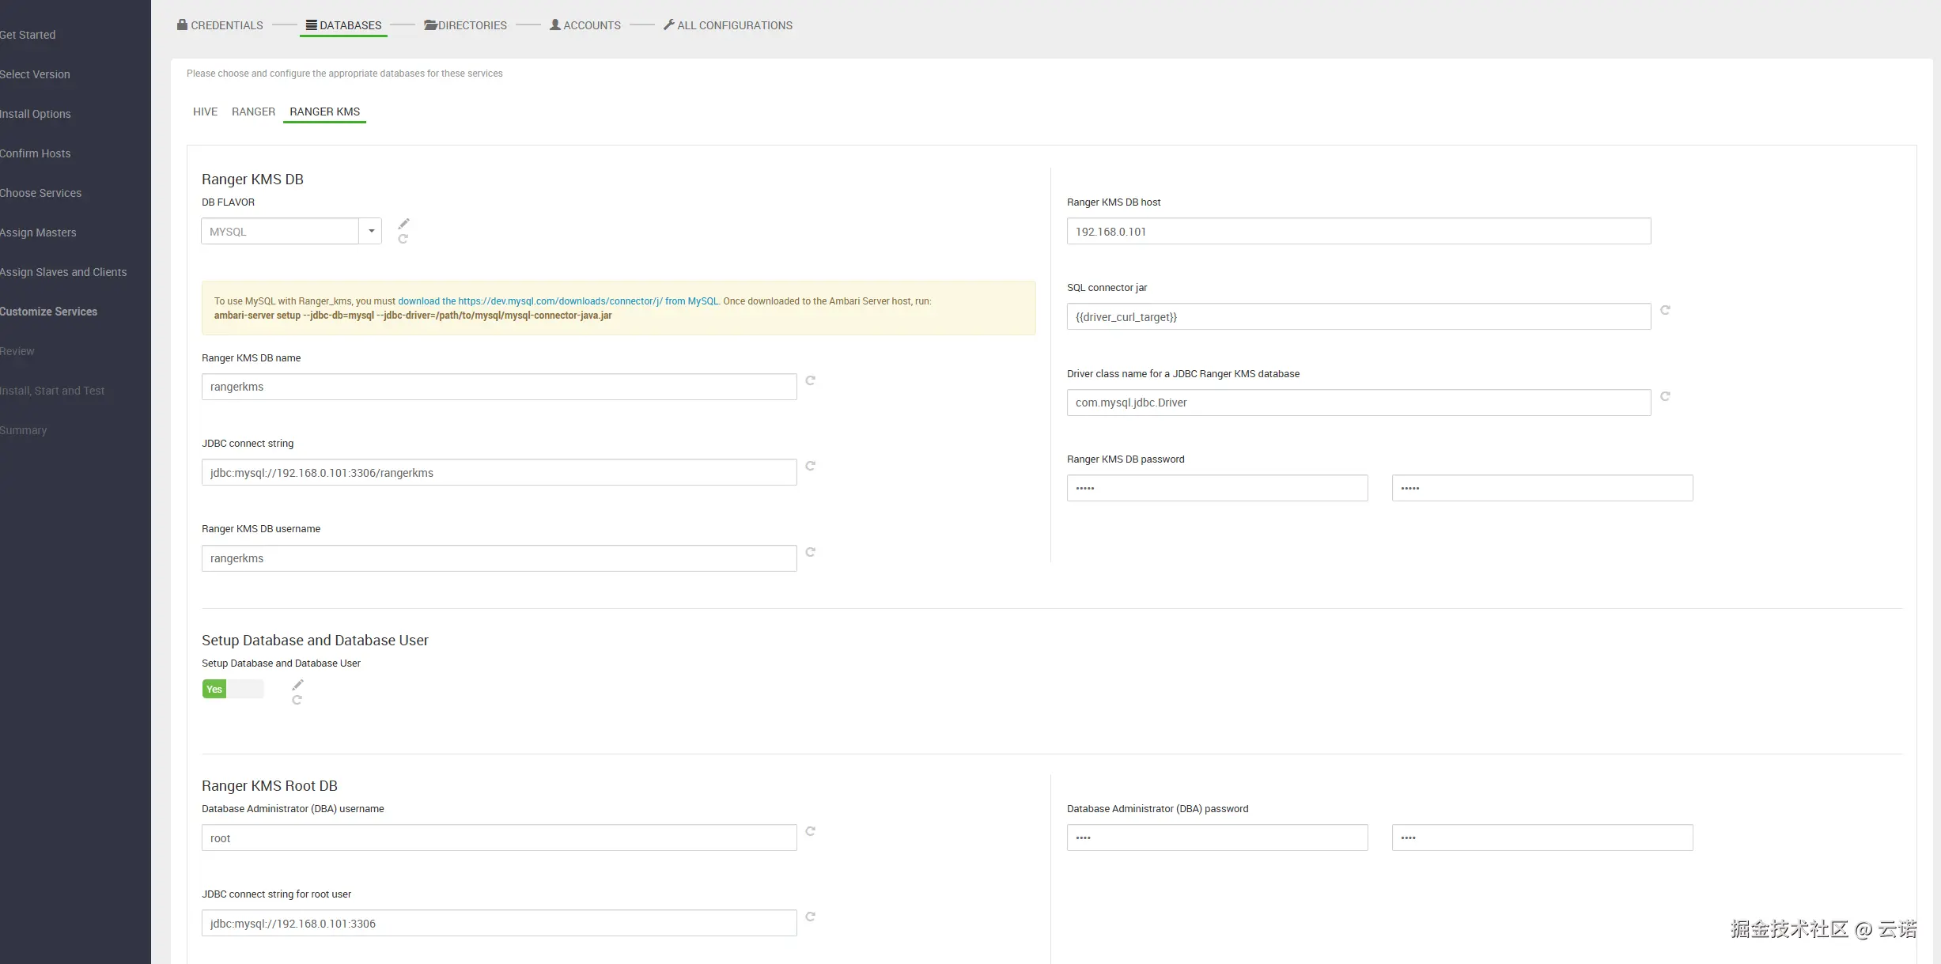Switch to the RANGER database tab
The width and height of the screenshot is (1941, 964).
253,112
